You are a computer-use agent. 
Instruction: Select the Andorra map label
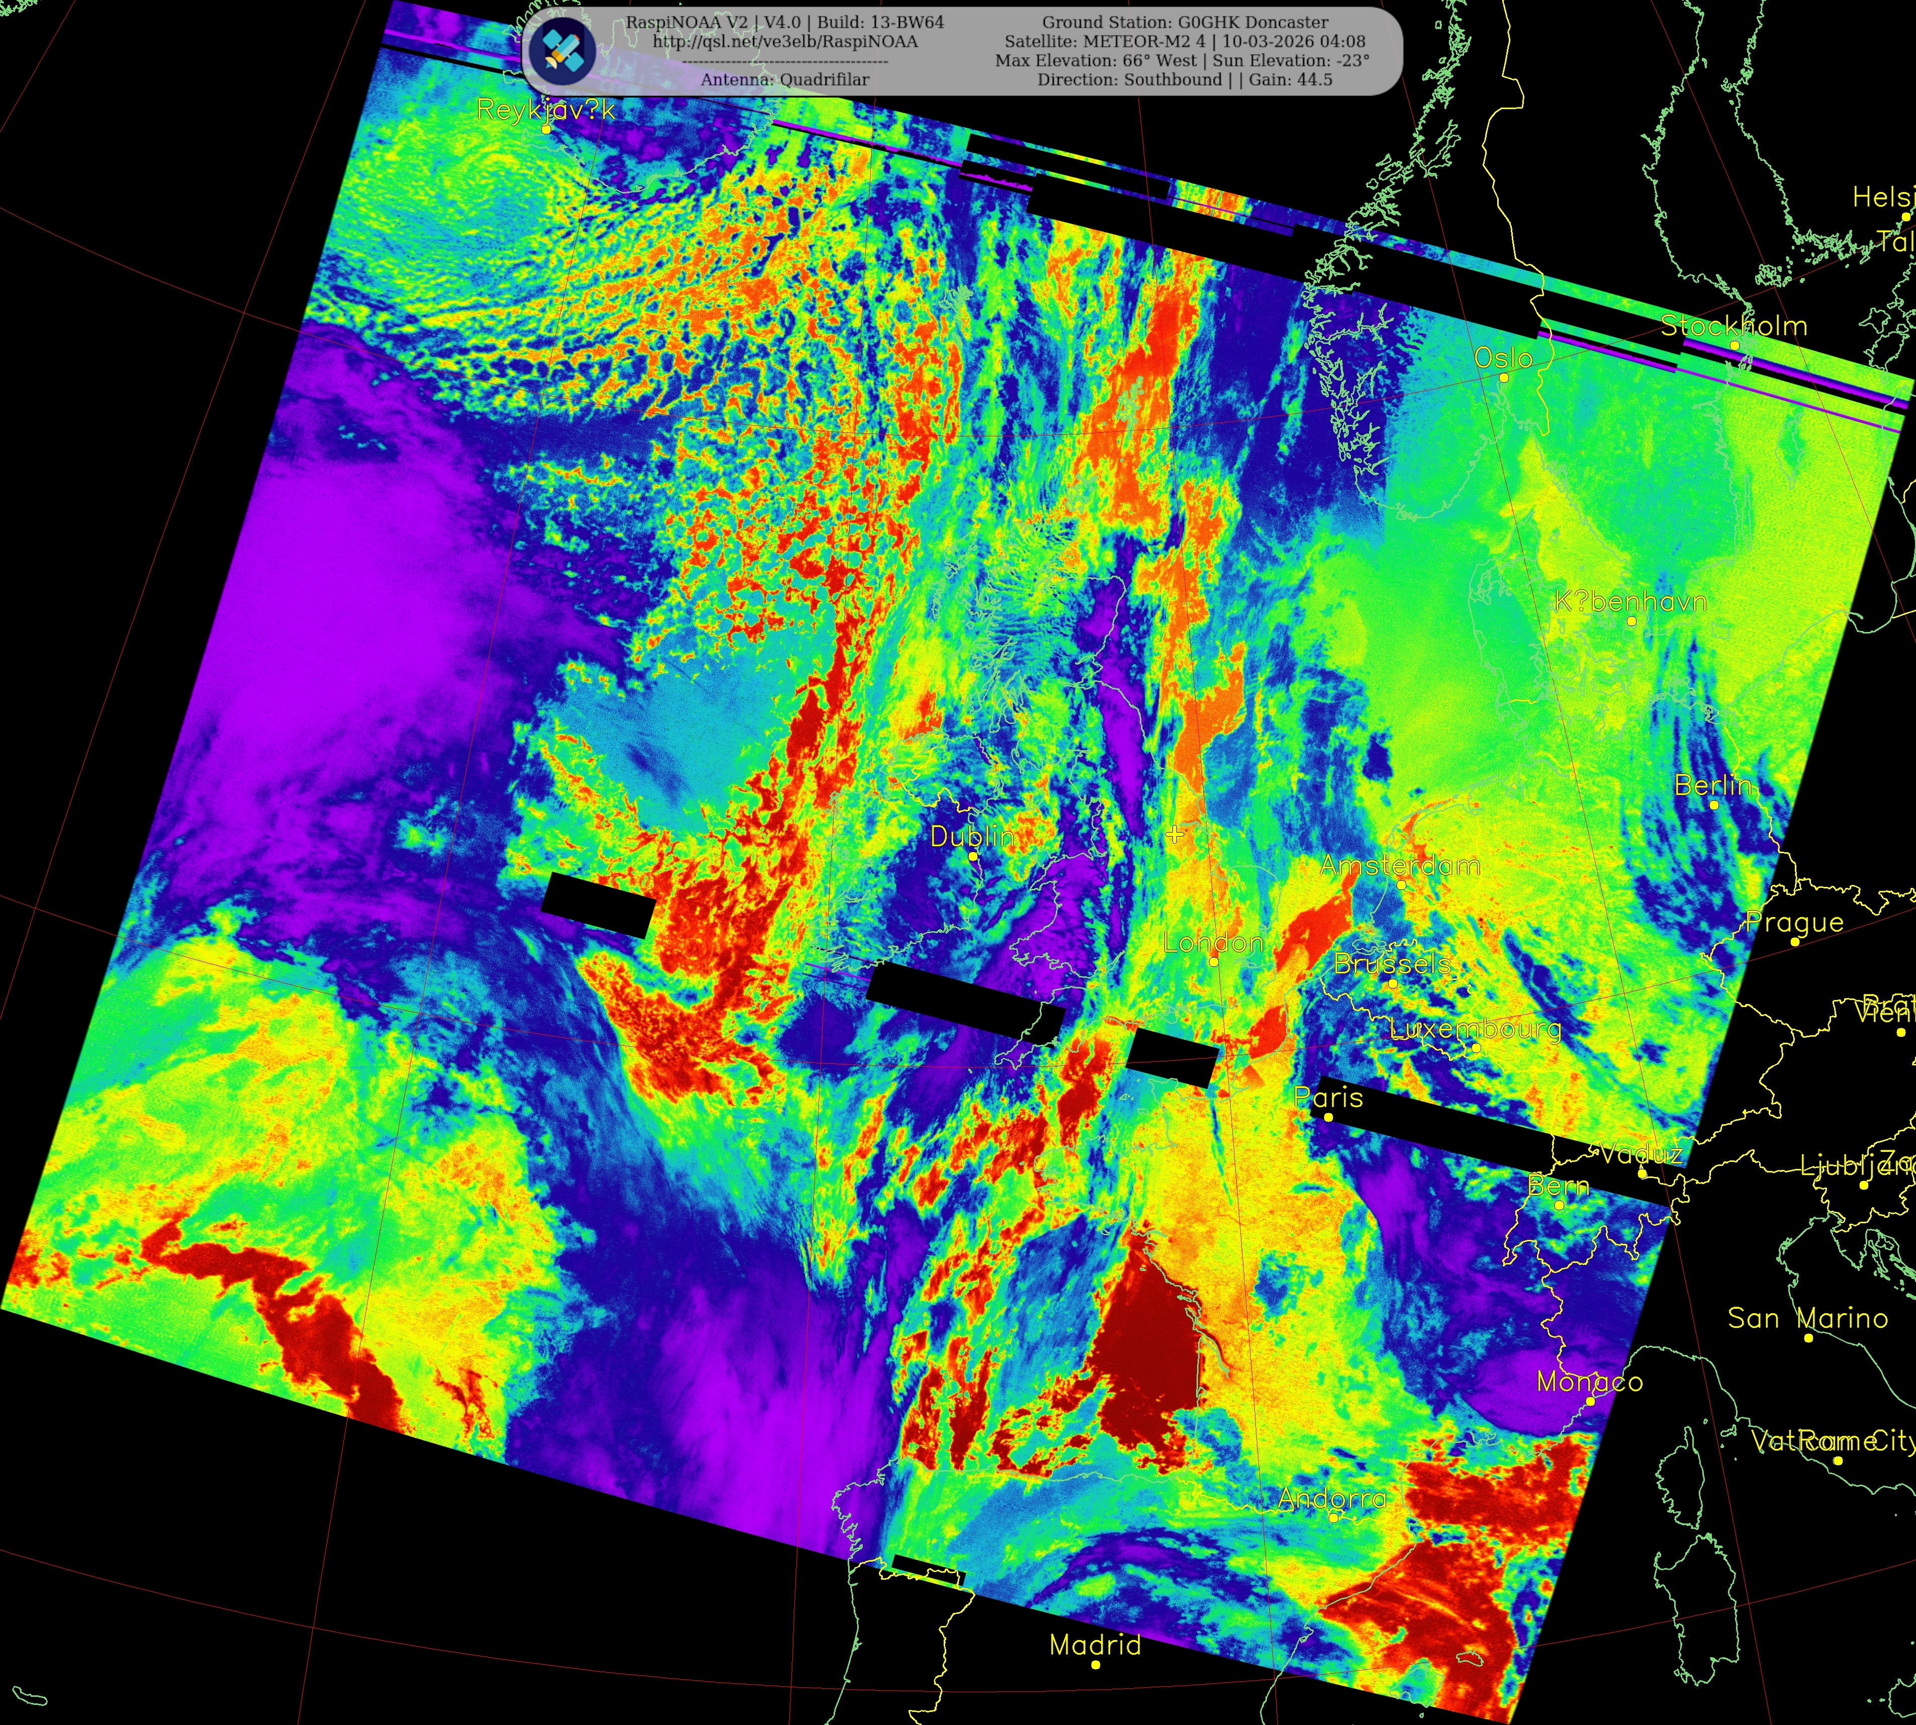(1331, 1498)
